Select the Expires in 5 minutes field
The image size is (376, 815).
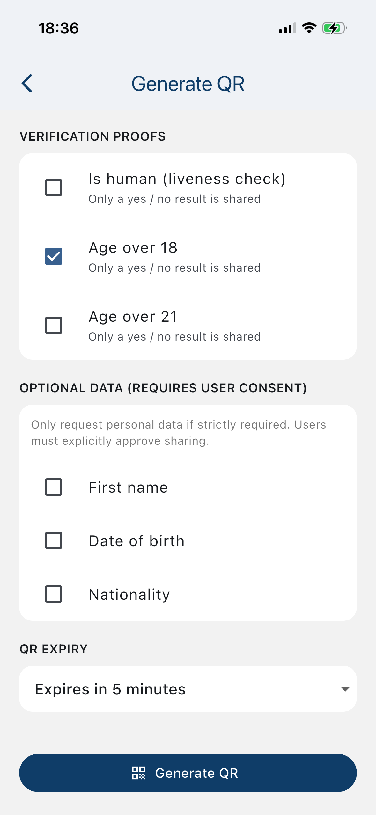(x=110, y=689)
